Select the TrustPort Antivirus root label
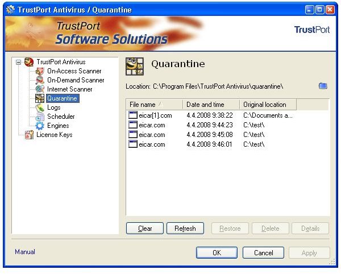Screen dimensions: 341x274 tap(61, 62)
